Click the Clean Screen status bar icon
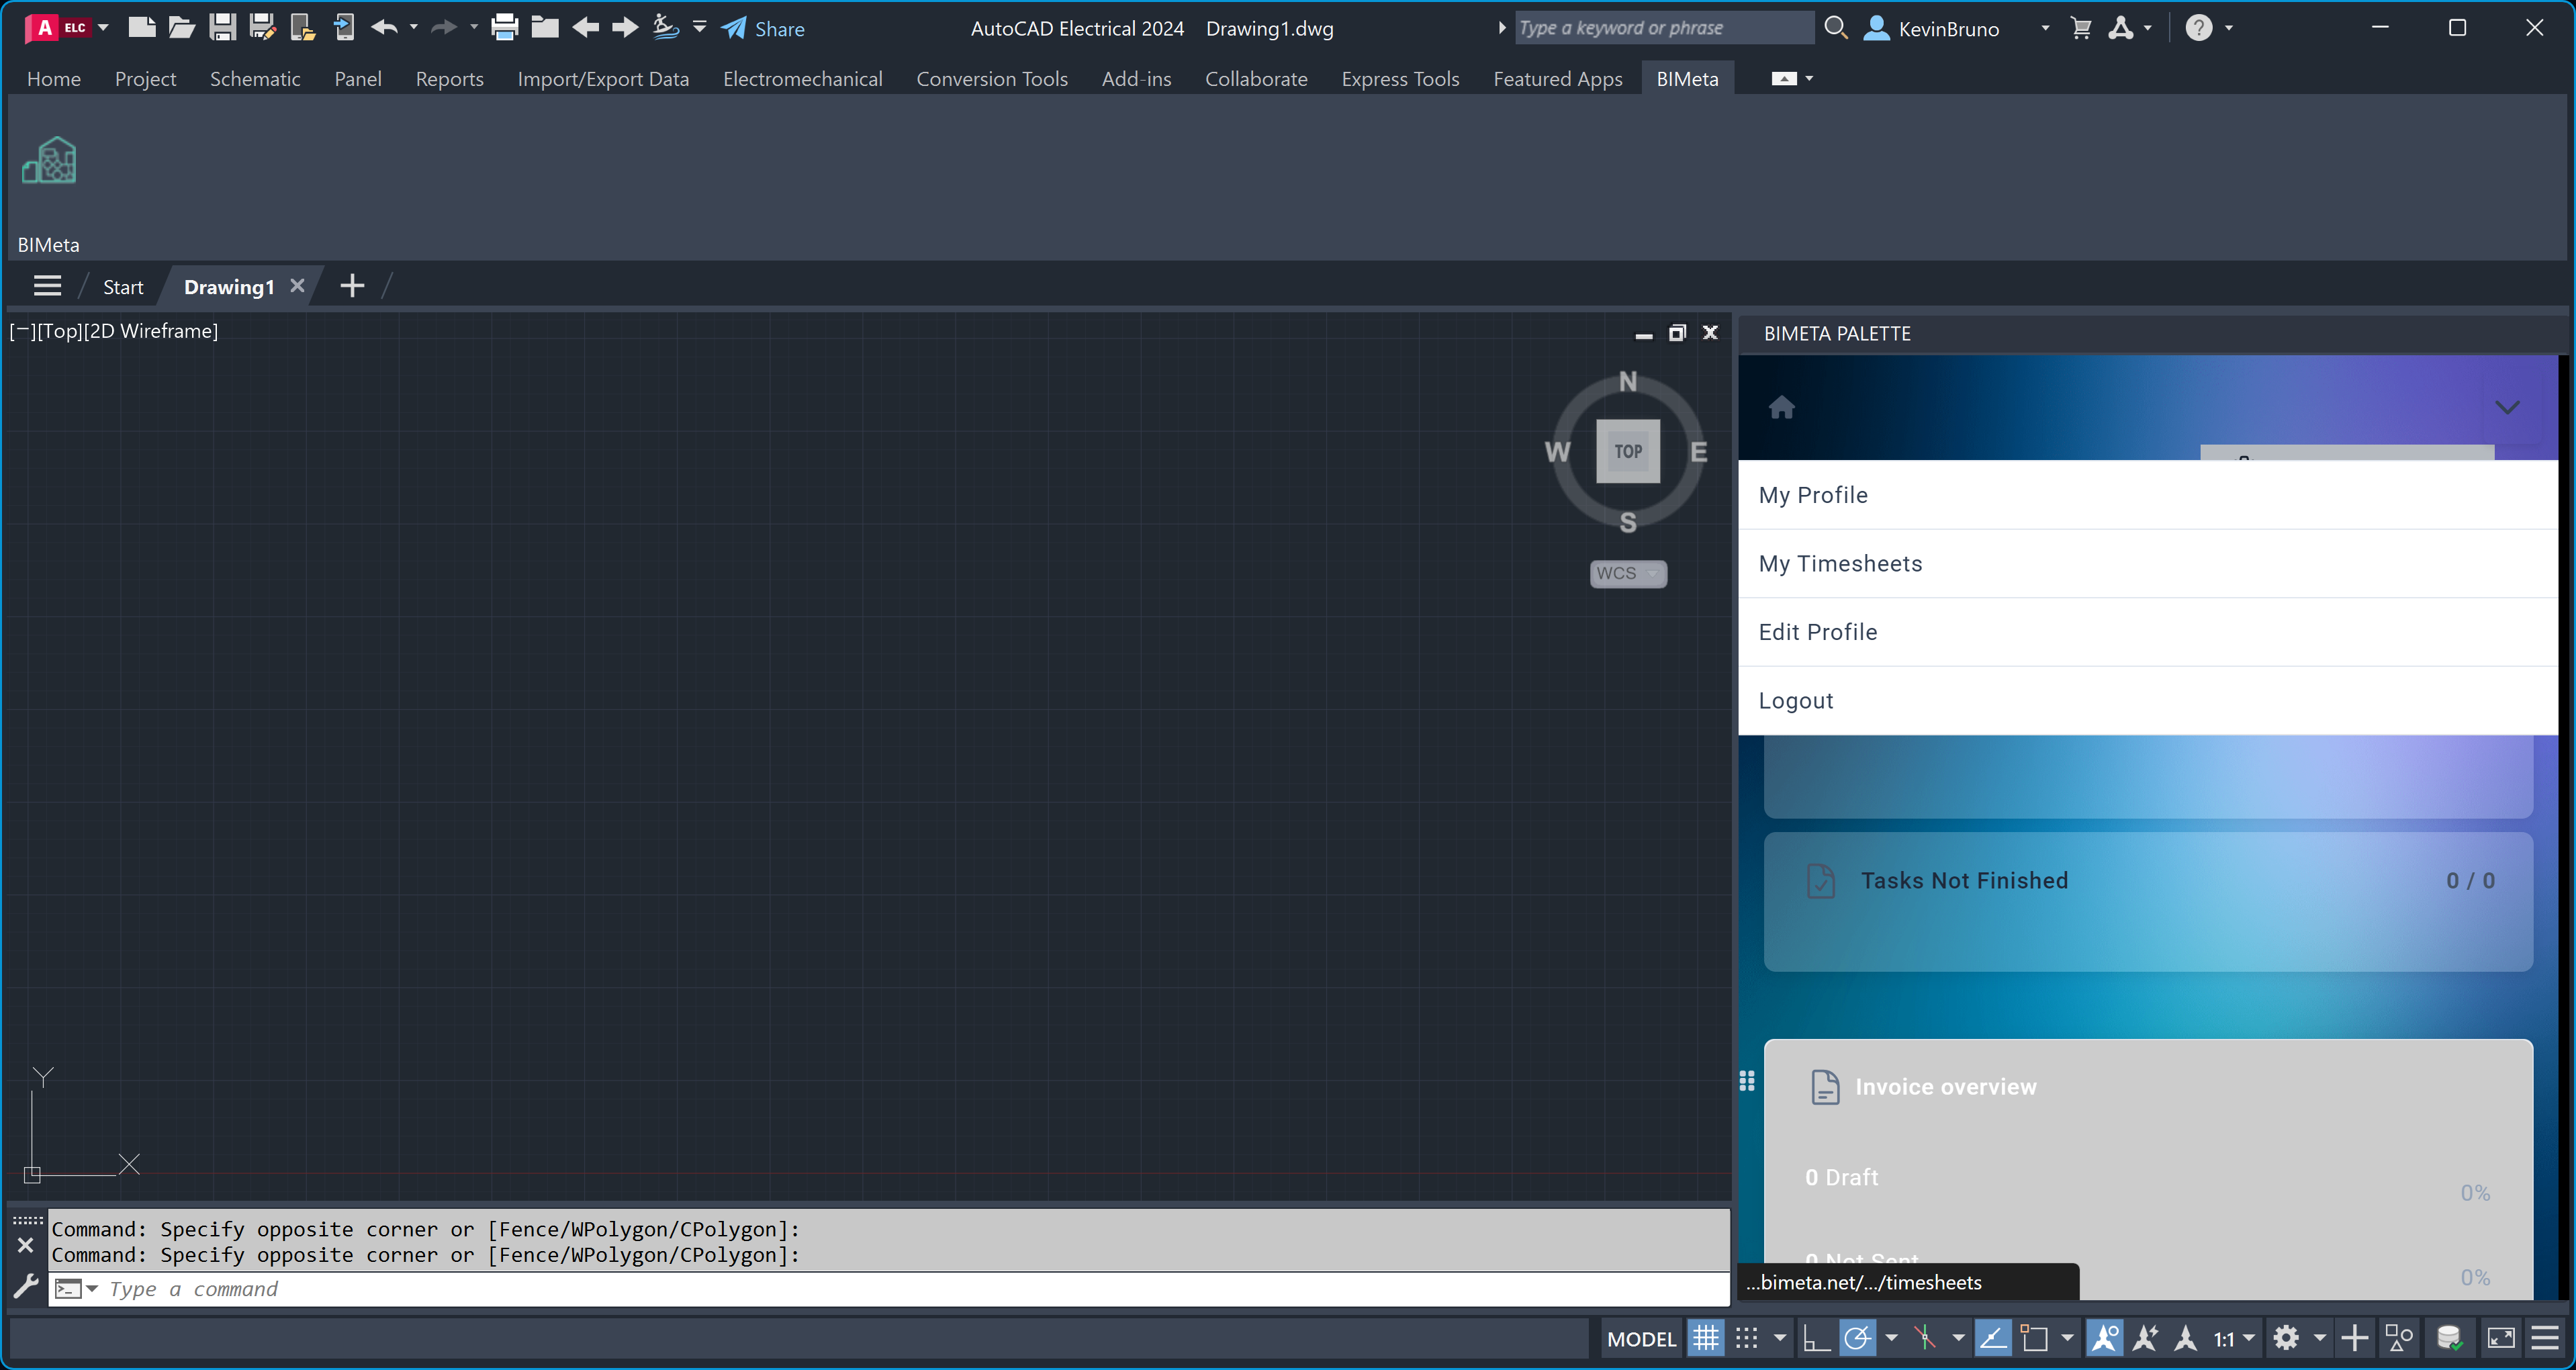2576x1370 pixels. pyautogui.click(x=2501, y=1338)
